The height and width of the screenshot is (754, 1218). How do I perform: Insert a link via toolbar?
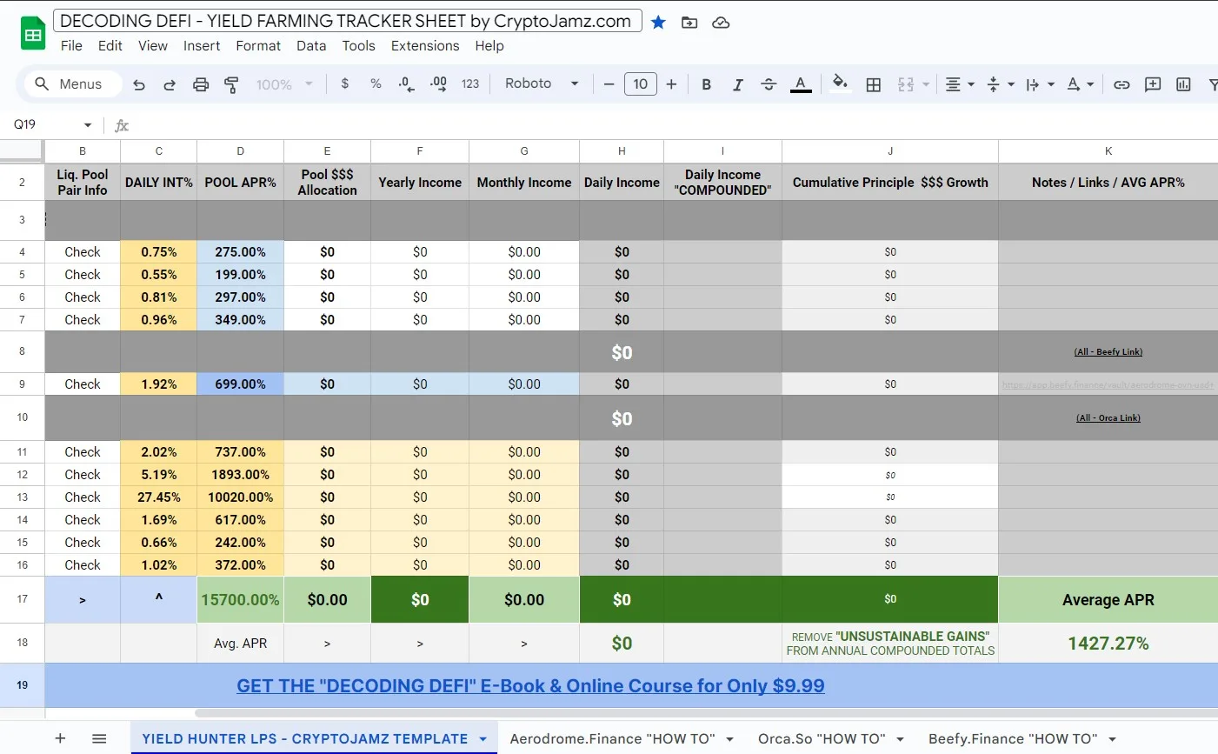(1121, 84)
